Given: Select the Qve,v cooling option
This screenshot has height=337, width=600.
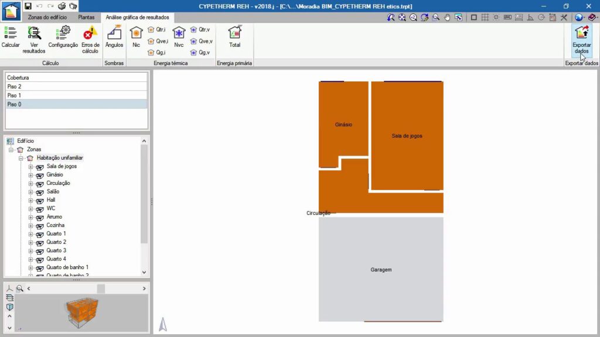Looking at the screenshot, I should (x=201, y=41).
